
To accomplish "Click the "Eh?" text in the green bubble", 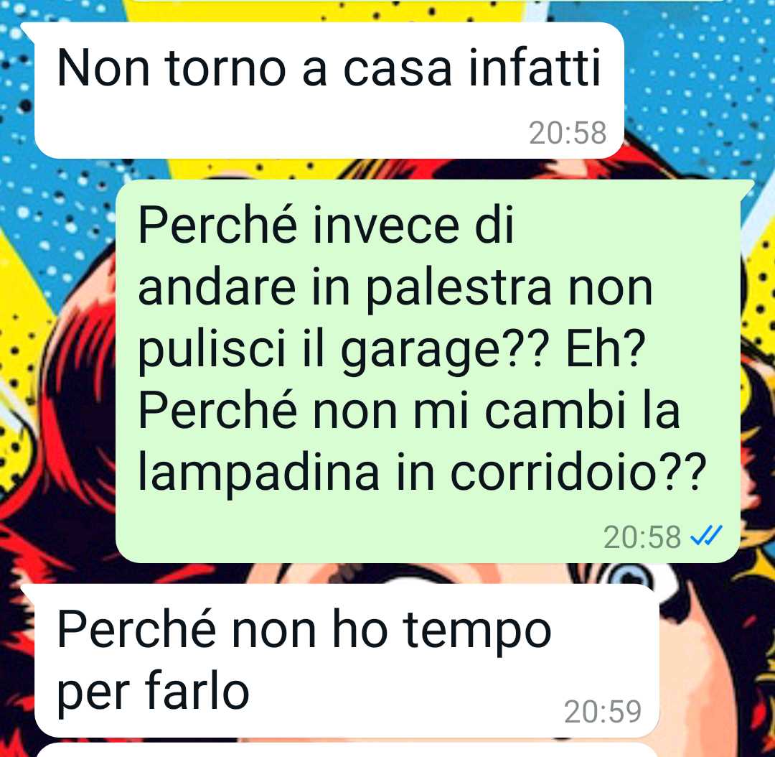I will pos(606,348).
